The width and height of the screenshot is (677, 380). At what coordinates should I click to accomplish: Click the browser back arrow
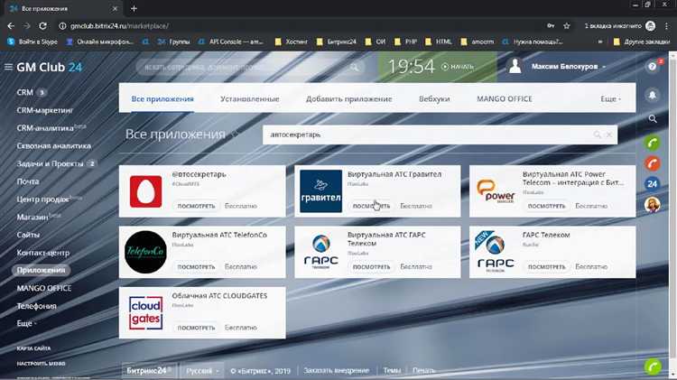(x=11, y=26)
